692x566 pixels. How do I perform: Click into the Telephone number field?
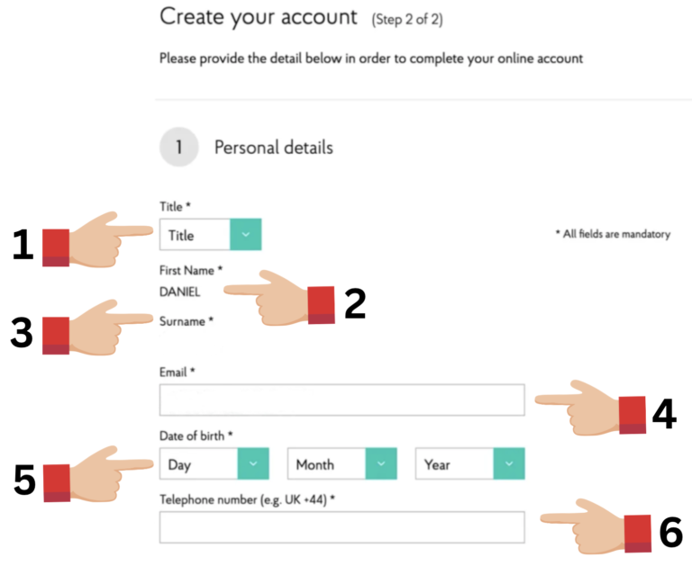pyautogui.click(x=341, y=527)
